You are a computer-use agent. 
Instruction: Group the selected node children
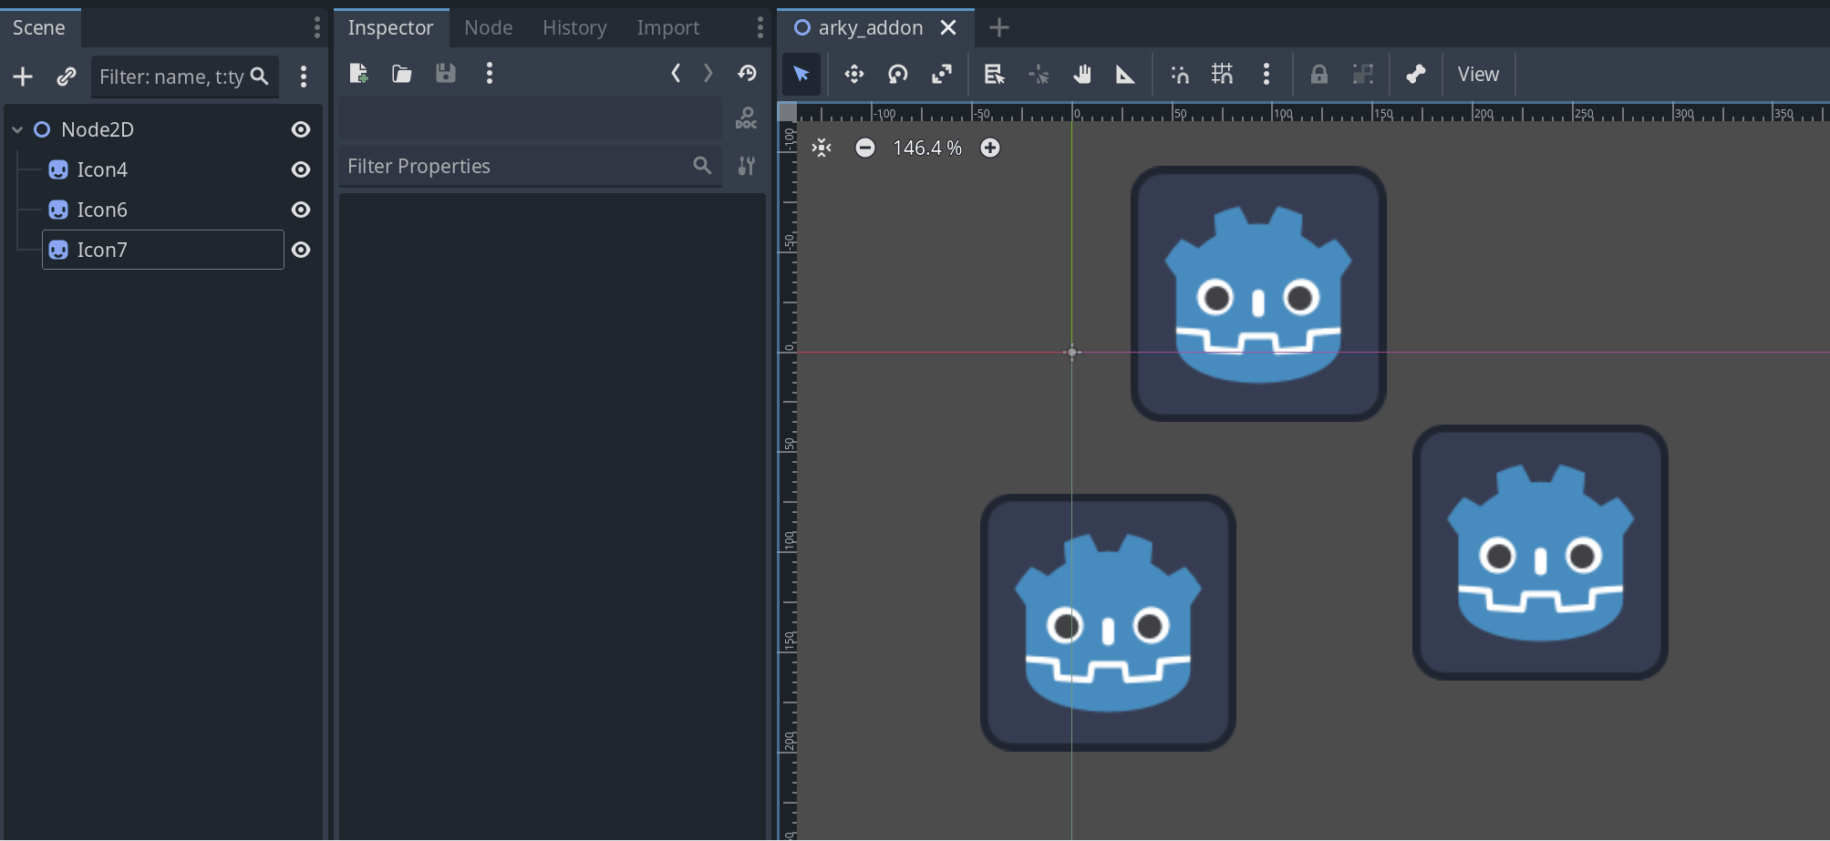tap(1363, 74)
